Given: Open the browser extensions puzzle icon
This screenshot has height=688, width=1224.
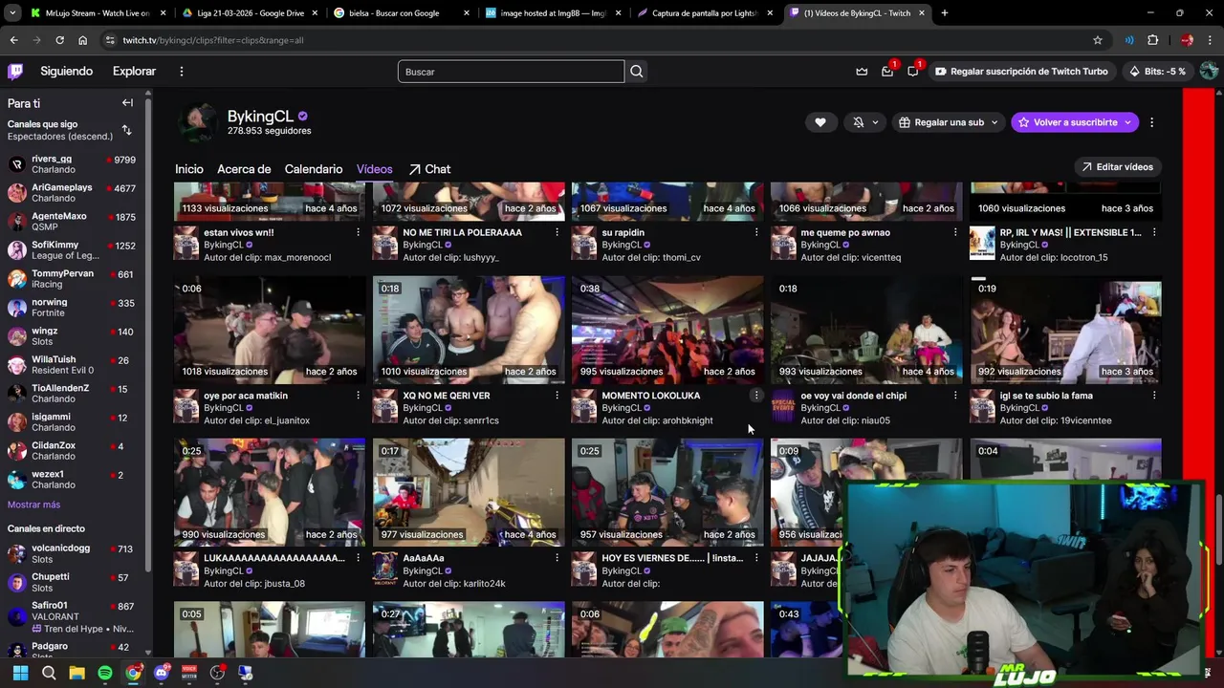Looking at the screenshot, I should (1153, 40).
